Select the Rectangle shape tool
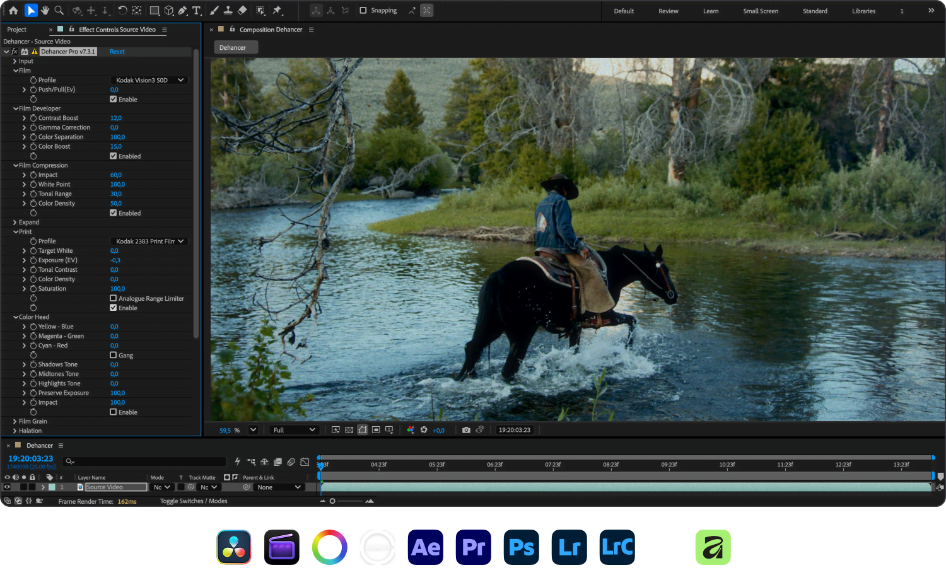946x575 pixels. 155,11
